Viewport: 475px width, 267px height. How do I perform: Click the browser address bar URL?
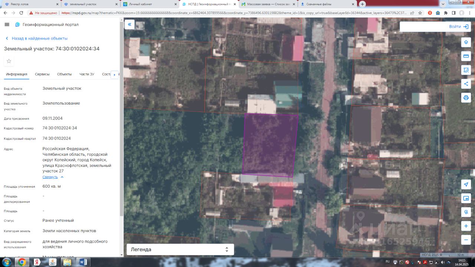pyautogui.click(x=234, y=13)
